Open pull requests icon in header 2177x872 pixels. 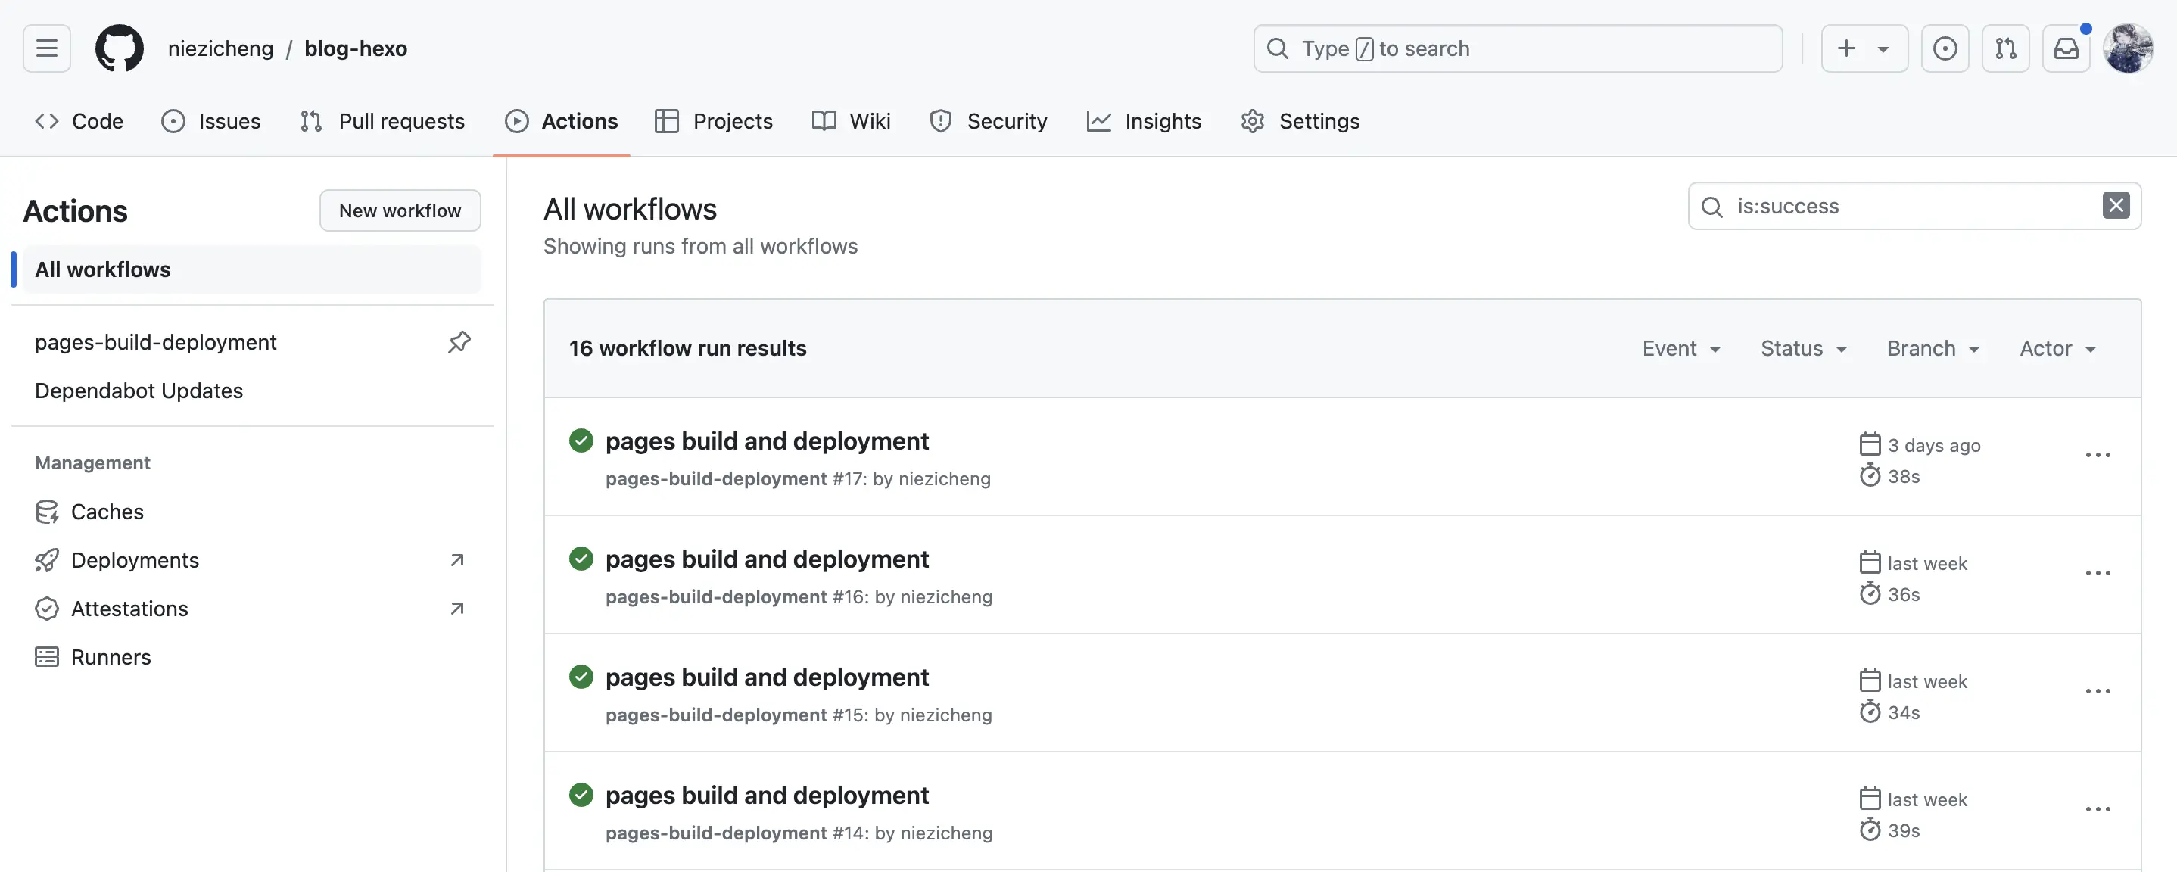coord(2005,48)
